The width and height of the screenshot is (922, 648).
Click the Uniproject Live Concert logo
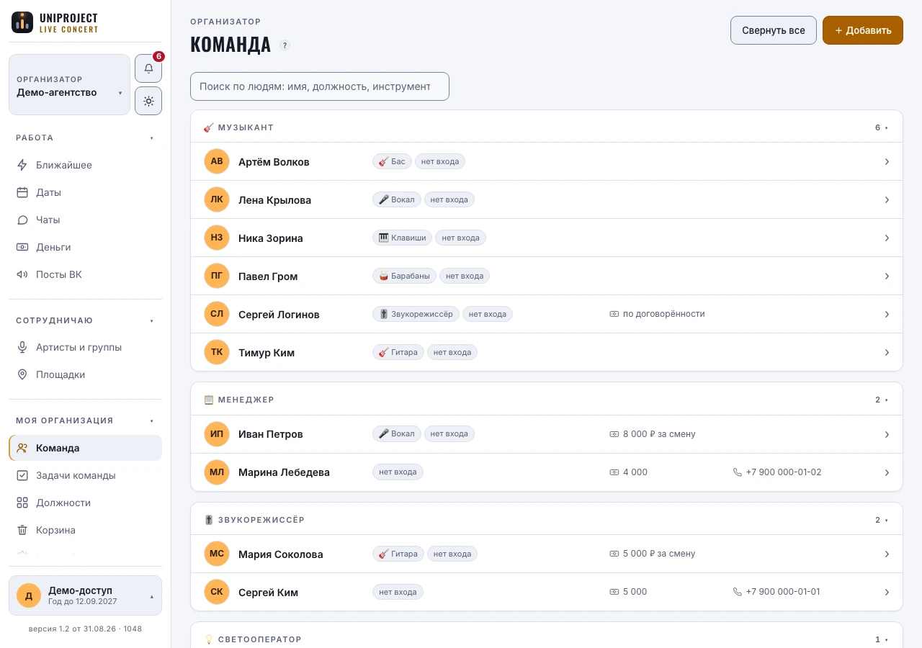point(55,22)
